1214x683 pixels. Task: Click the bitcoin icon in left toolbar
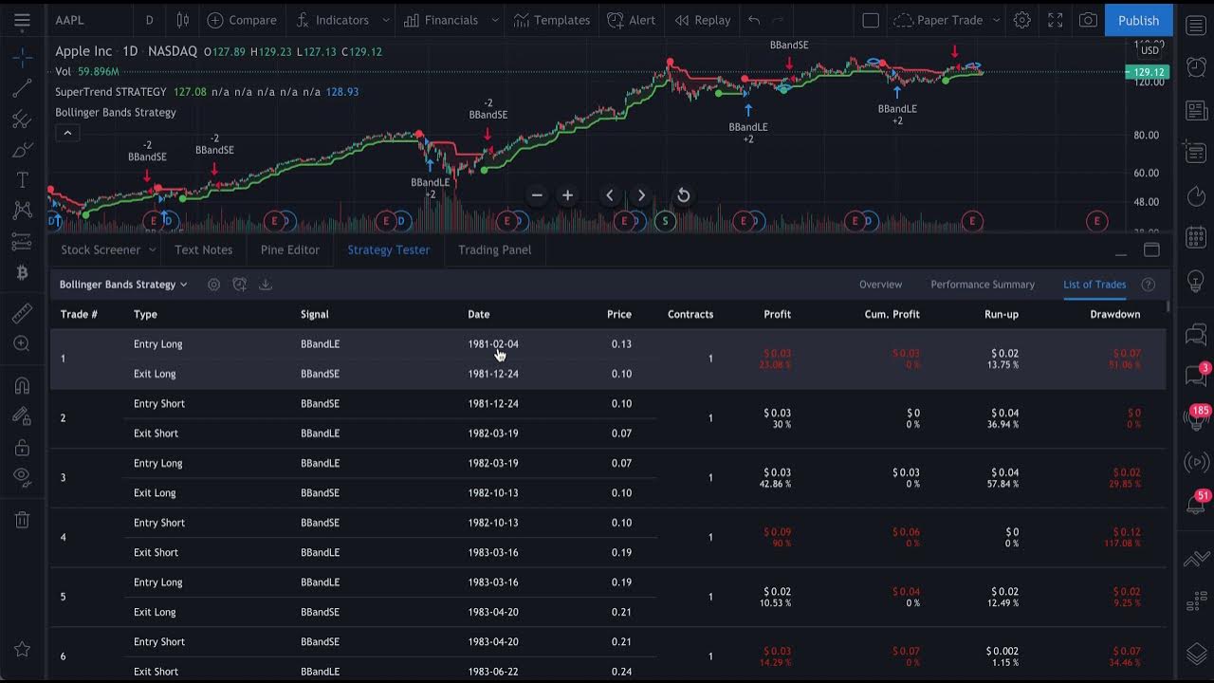click(x=22, y=272)
